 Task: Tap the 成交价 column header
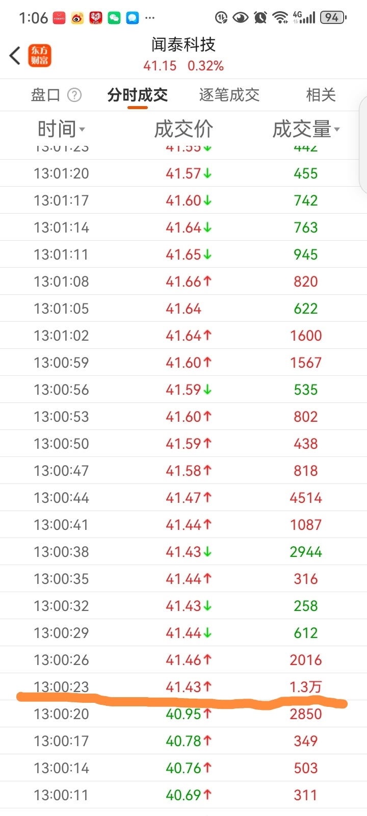(183, 130)
